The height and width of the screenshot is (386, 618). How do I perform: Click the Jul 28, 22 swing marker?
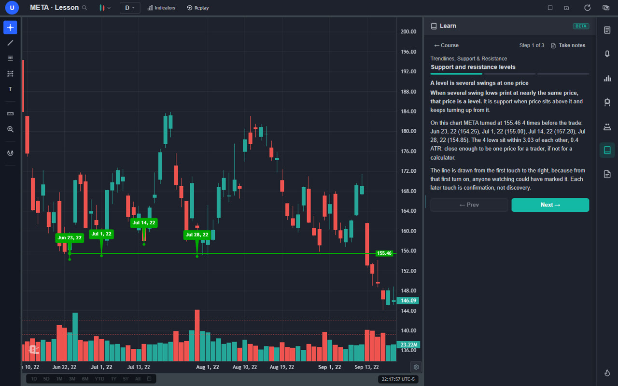coord(197,235)
